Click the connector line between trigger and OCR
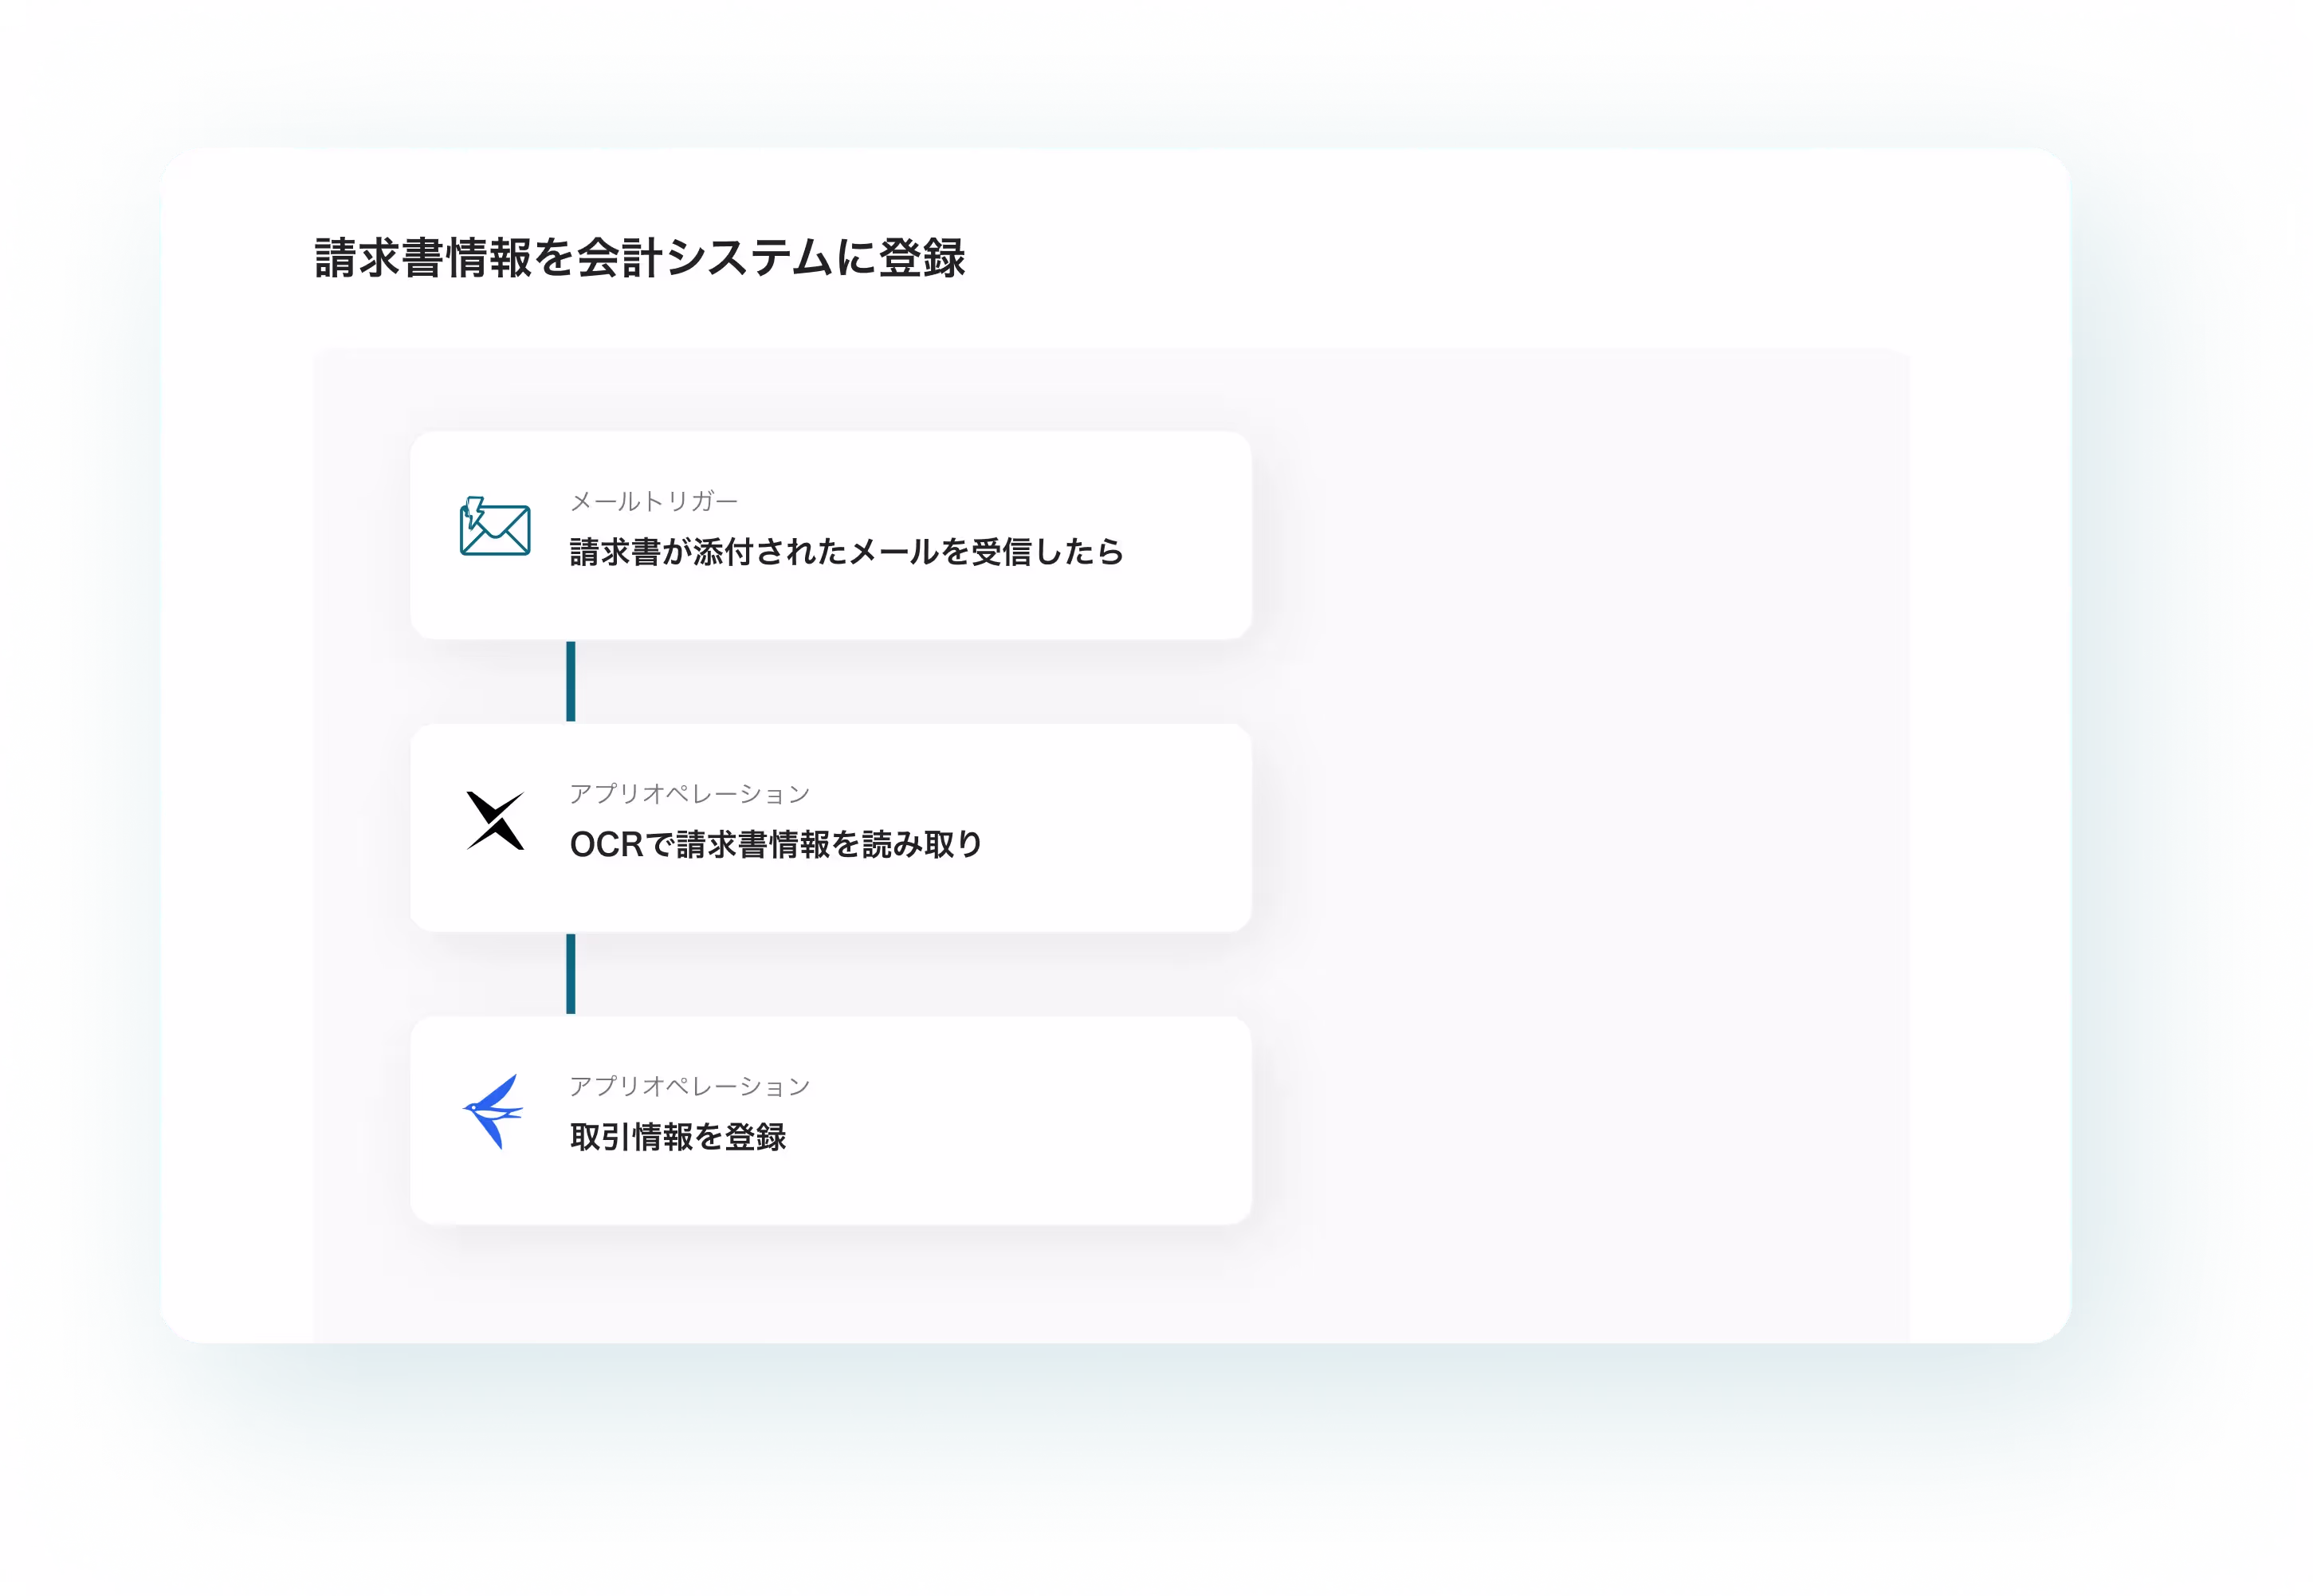This screenshot has height=1596, width=2313. coord(571,682)
